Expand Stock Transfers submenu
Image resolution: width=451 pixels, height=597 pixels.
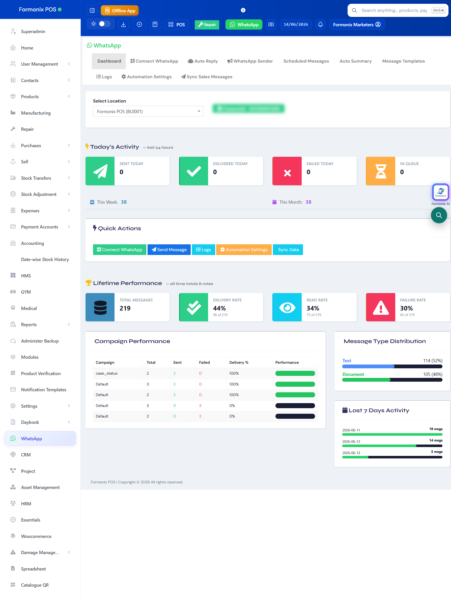(x=40, y=178)
